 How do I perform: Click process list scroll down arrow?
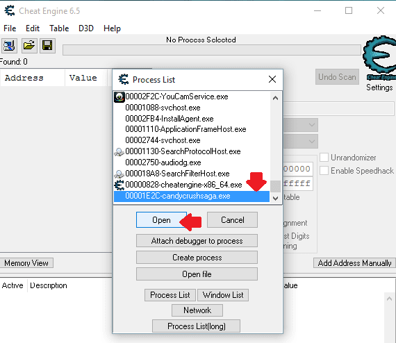coord(276,199)
